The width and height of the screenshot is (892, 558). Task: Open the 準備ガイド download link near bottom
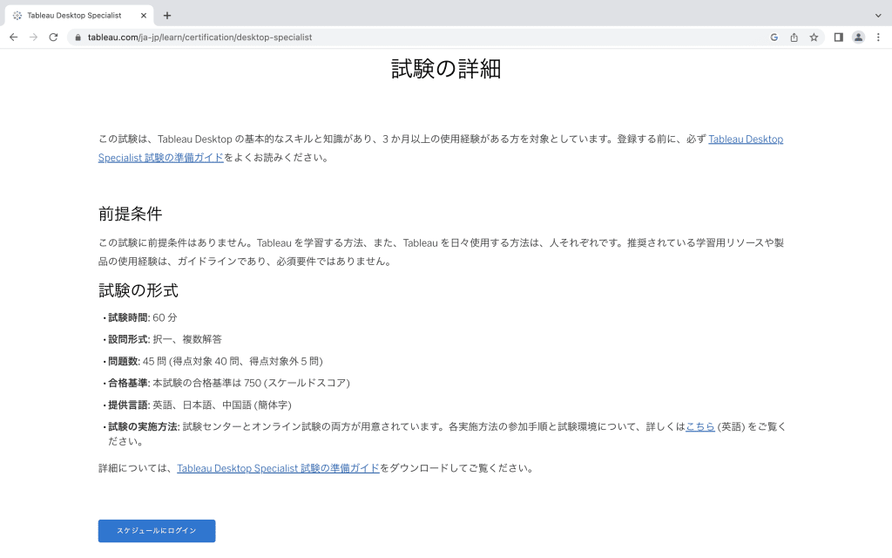(x=278, y=468)
